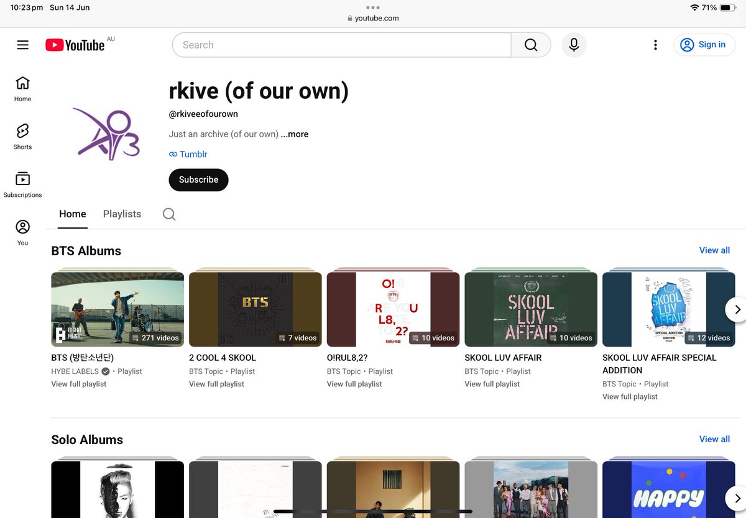Subscribe to rkive channel
The height and width of the screenshot is (518, 746).
click(x=198, y=179)
